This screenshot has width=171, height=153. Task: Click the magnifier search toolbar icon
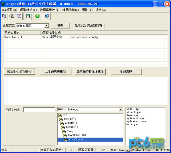click(x=11, y=16)
